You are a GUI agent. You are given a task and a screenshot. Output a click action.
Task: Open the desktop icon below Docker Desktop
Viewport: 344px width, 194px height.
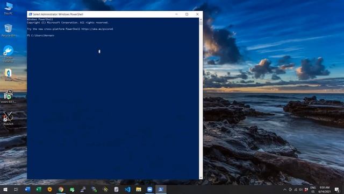[9, 75]
